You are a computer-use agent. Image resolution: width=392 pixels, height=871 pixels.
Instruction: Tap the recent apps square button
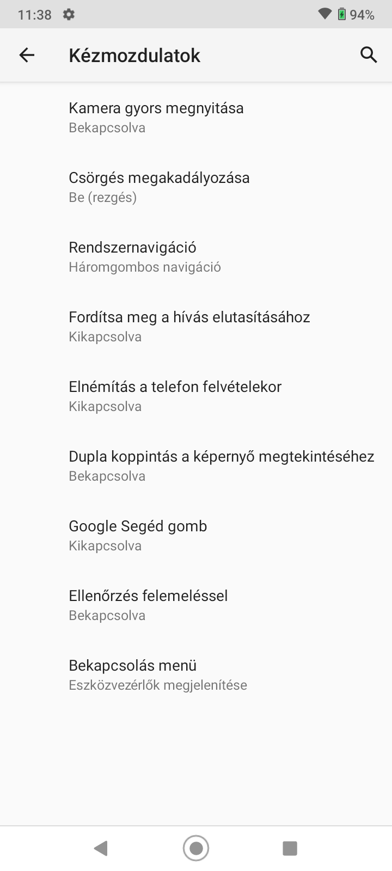(x=290, y=848)
